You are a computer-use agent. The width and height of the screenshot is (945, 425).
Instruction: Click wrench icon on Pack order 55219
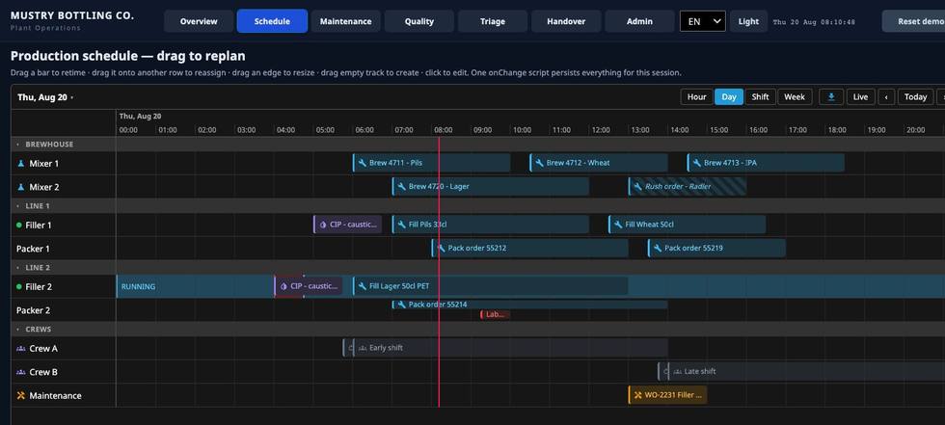[x=658, y=248]
